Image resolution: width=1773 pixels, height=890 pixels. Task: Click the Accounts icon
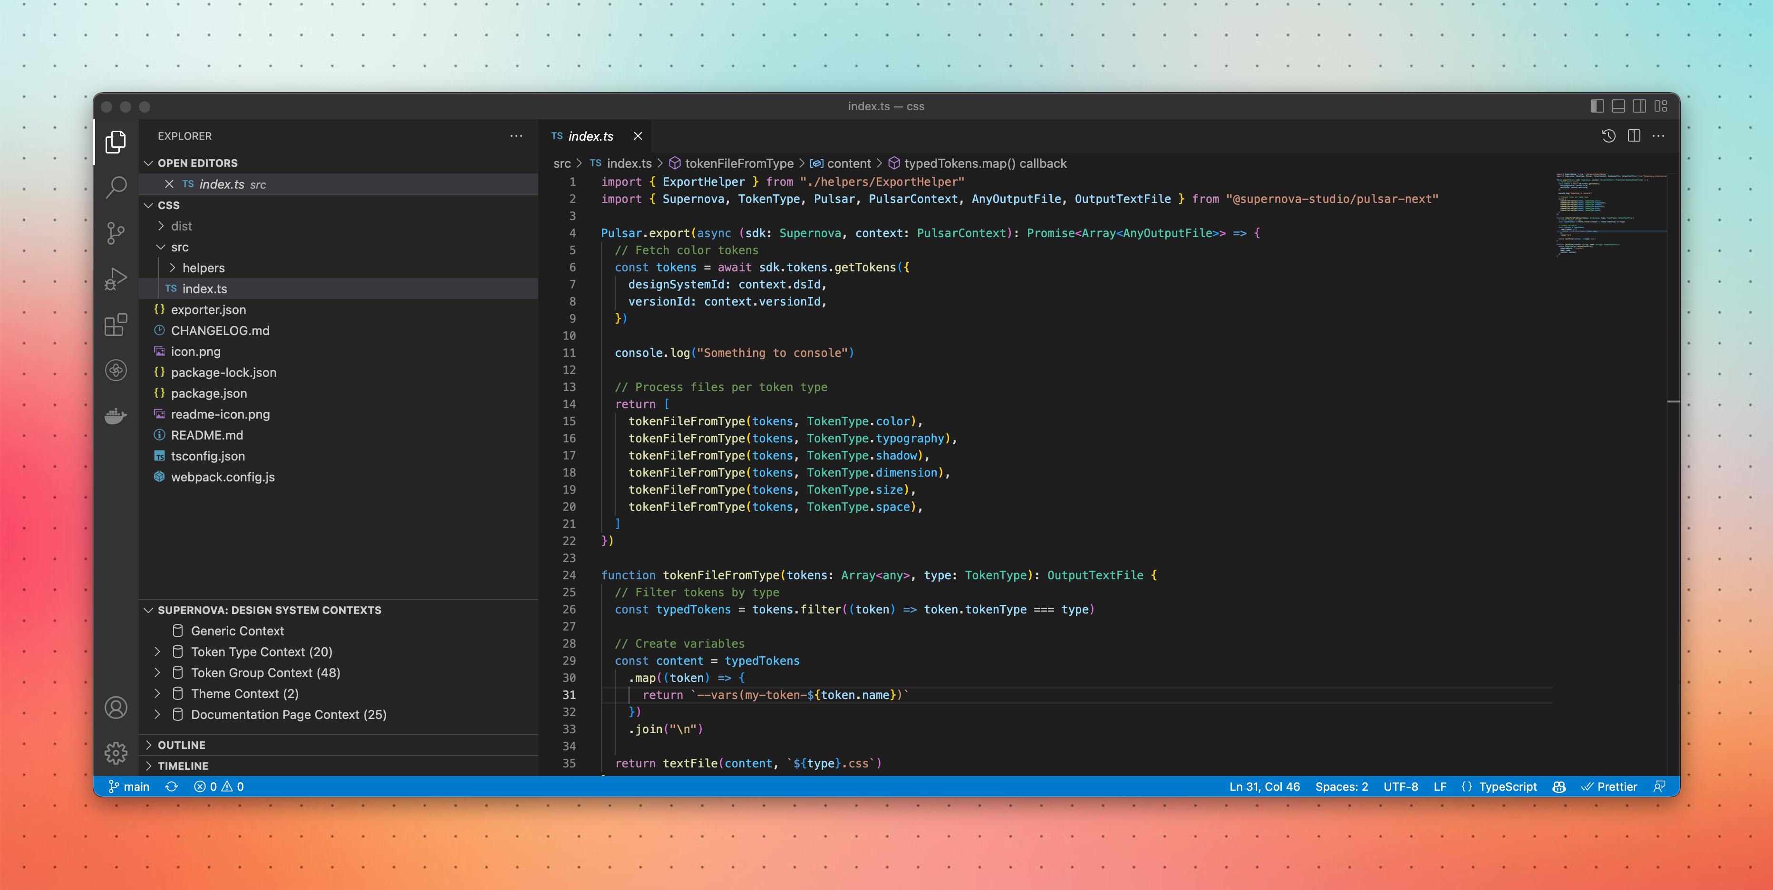(116, 707)
